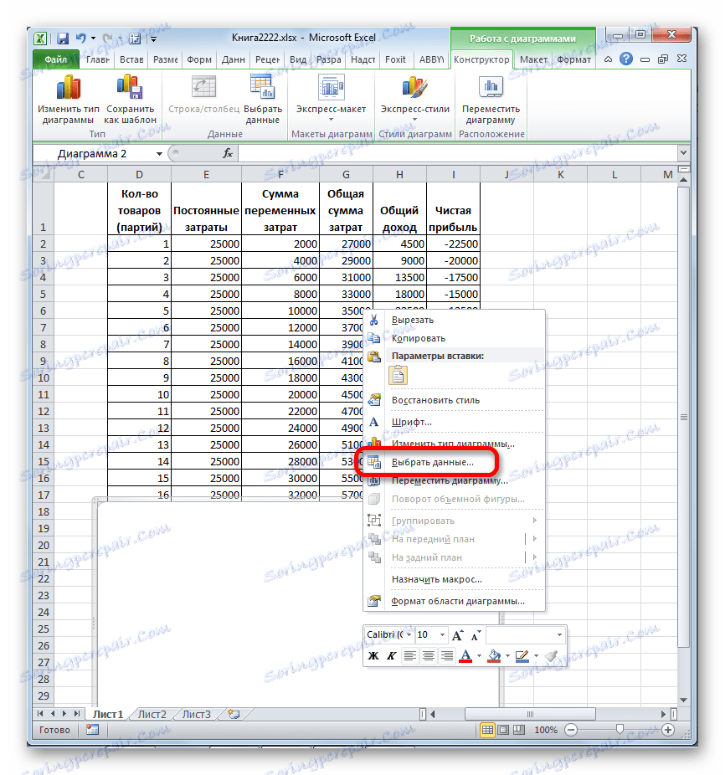Choose Назначить макрос… in context menu
This screenshot has width=725, height=775.
tap(455, 579)
